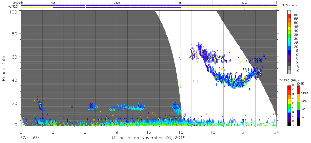Click the 'CVE b07' radar beam label
Screen dimensions: 311x143
30,138
